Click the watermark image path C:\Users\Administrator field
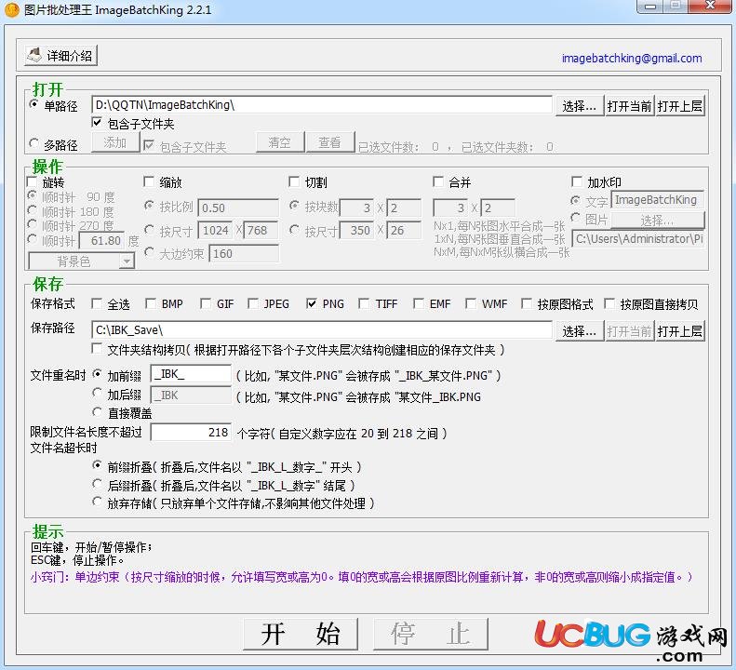The image size is (736, 670). point(638,238)
